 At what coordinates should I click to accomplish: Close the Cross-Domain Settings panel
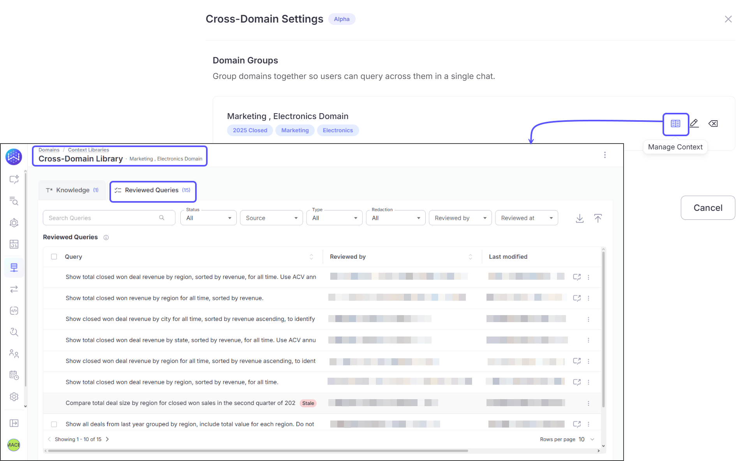click(x=728, y=19)
